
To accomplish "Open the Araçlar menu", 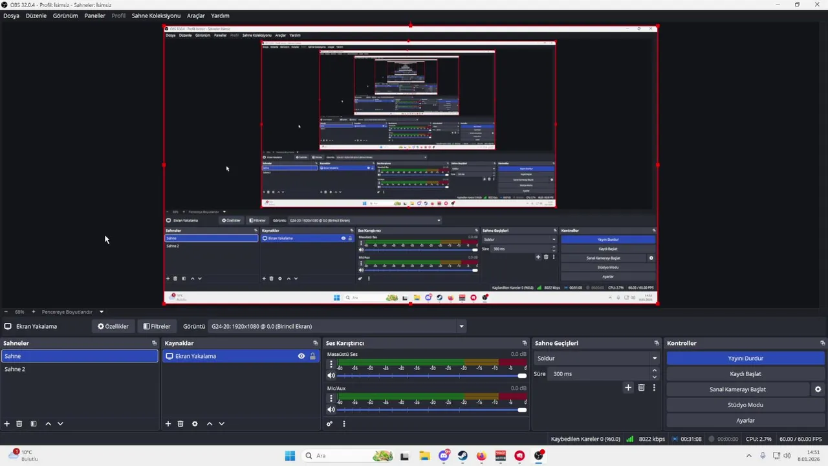I will 196,16.
